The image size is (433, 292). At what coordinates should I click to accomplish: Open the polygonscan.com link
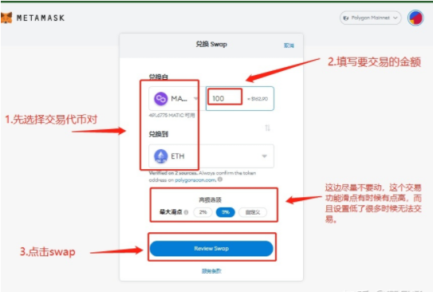[195, 180]
